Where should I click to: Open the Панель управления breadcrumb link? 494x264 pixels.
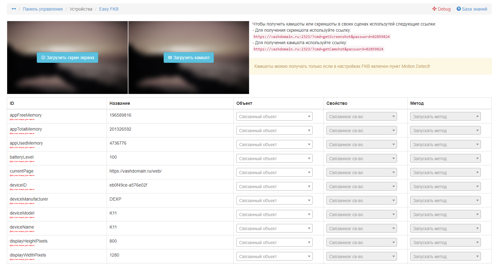click(x=43, y=9)
